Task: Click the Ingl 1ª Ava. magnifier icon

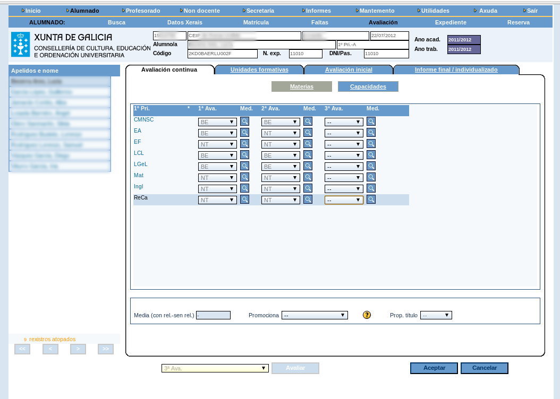Action: coord(244,188)
